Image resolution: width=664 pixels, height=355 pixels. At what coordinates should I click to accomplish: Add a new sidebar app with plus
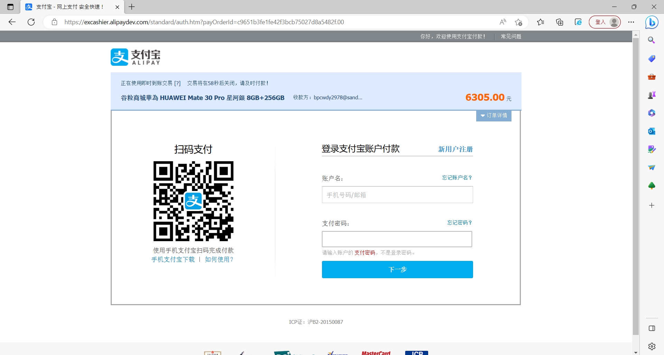652,206
